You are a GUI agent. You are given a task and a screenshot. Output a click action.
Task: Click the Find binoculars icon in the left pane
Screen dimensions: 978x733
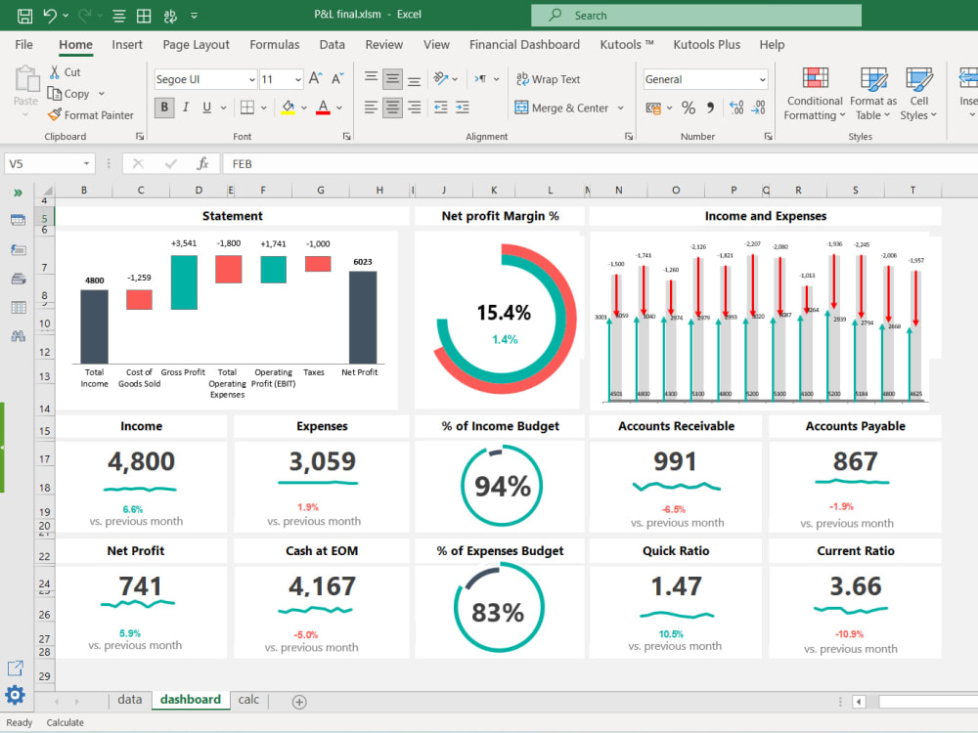click(18, 336)
